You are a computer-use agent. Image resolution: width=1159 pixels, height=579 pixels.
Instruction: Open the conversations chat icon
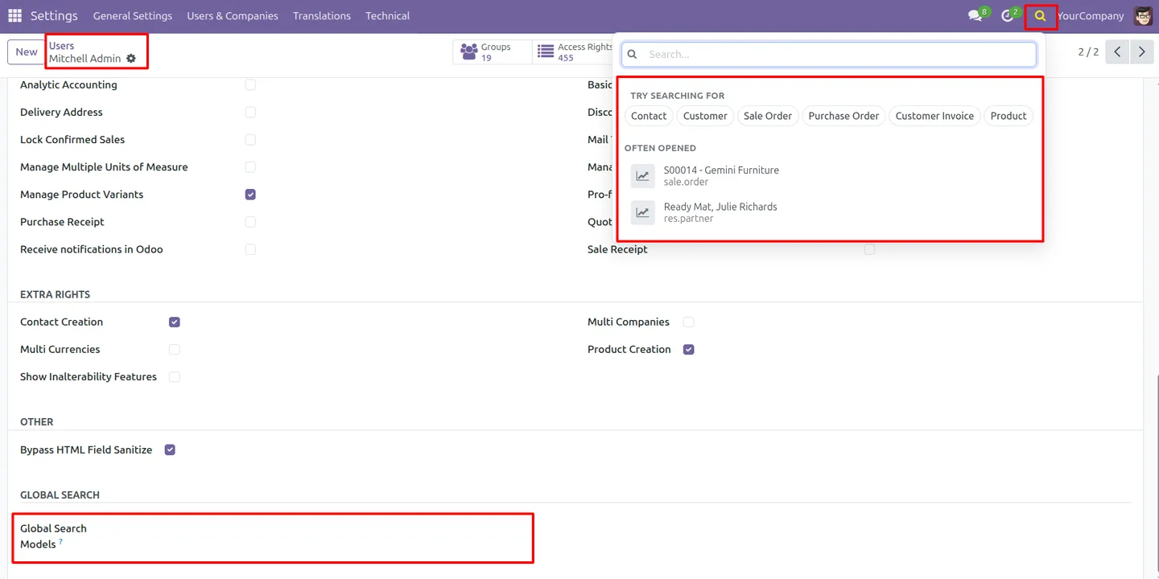tap(975, 15)
